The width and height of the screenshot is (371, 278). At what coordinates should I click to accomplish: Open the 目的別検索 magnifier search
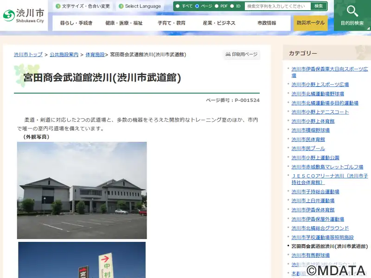coord(352,15)
